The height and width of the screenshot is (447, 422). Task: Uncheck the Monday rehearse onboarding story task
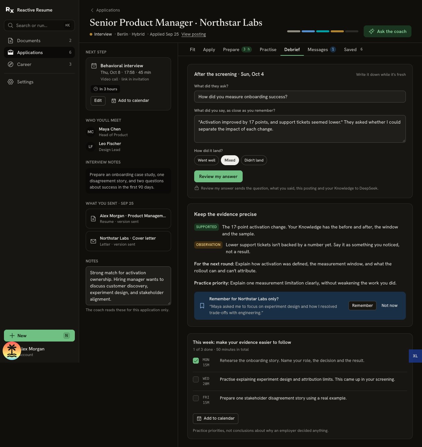pyautogui.click(x=196, y=361)
